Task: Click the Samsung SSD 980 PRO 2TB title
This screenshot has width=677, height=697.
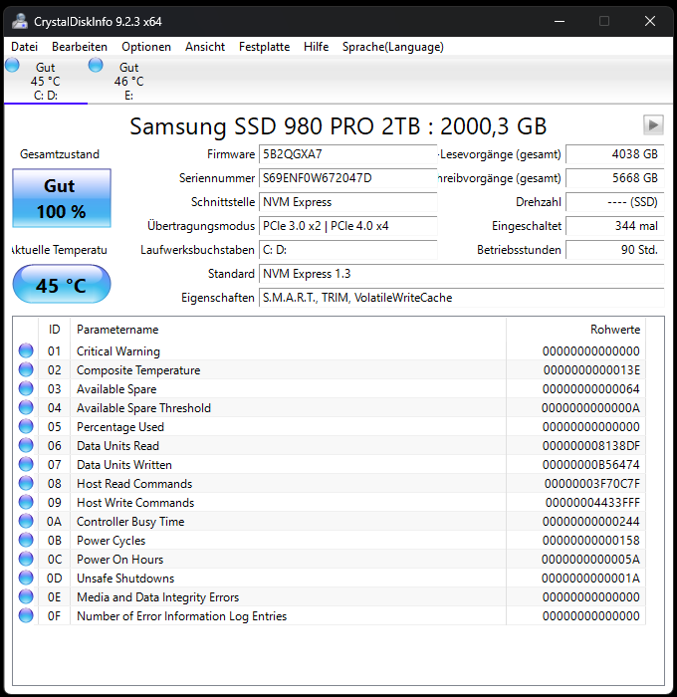Action: point(338,126)
